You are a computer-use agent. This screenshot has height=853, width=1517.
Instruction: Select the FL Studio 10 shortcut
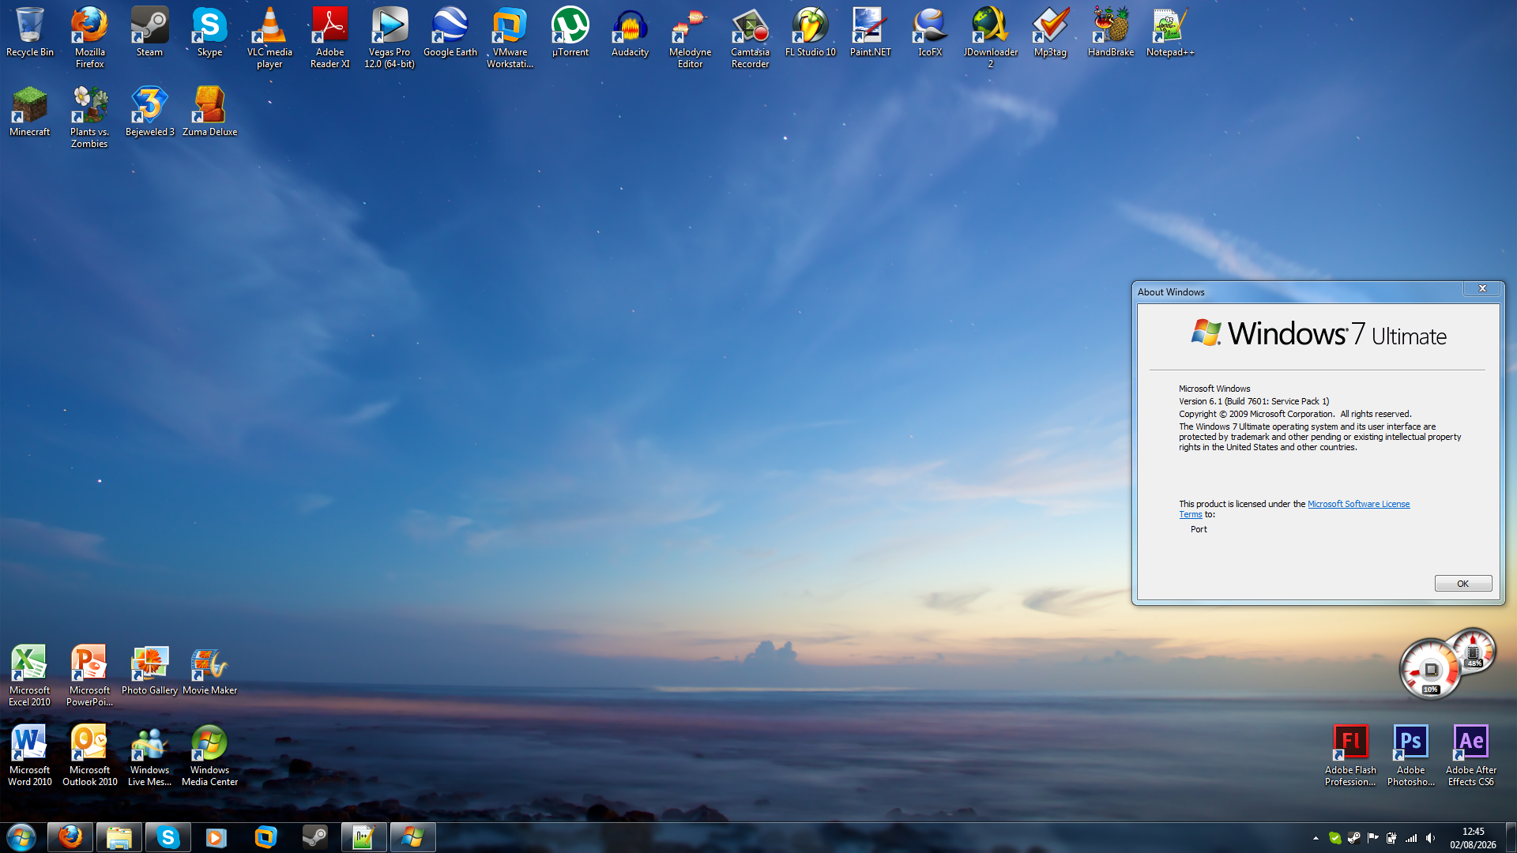(x=811, y=33)
